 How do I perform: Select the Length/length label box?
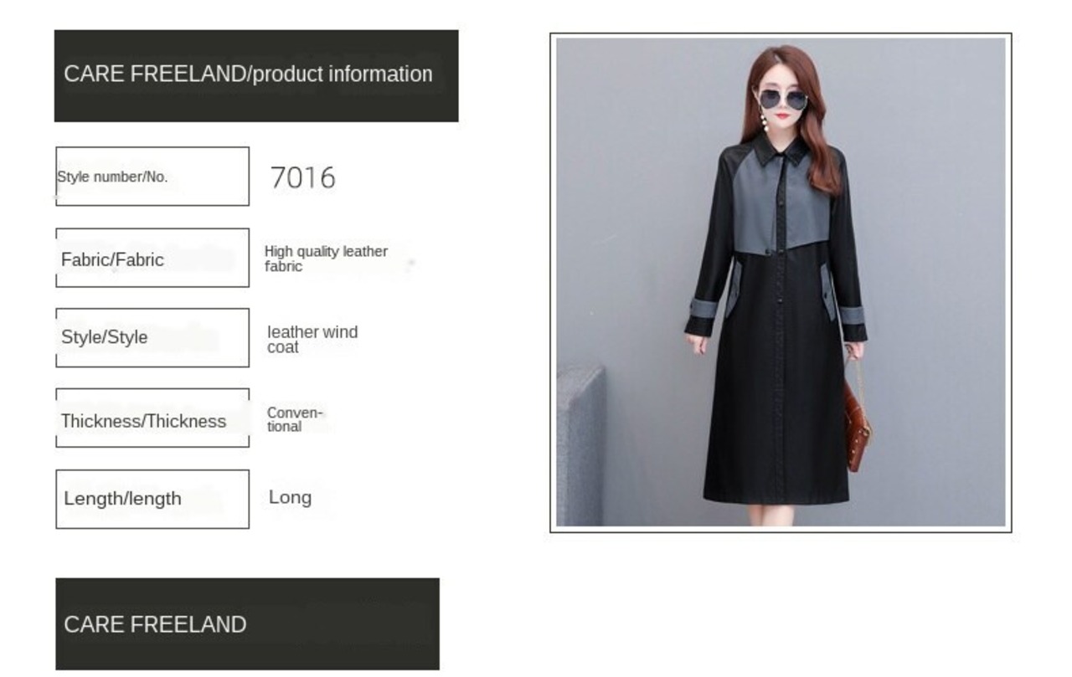point(152,499)
